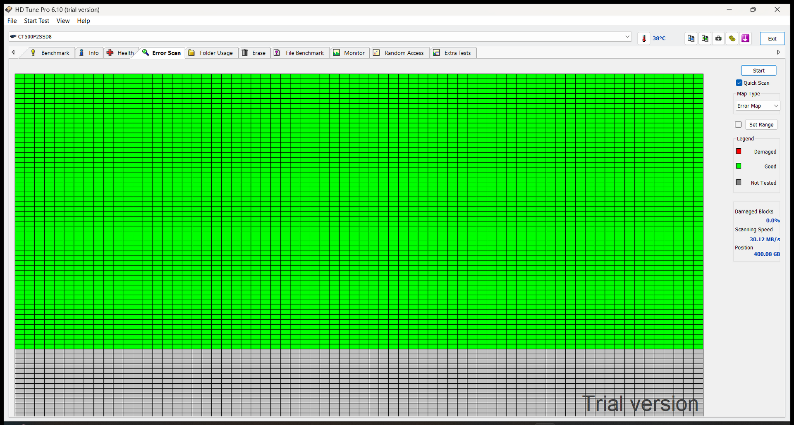Enable the Set Range checkbox

[x=738, y=124]
